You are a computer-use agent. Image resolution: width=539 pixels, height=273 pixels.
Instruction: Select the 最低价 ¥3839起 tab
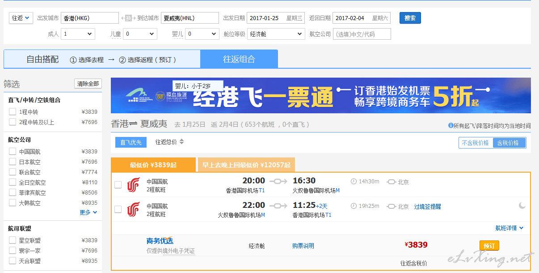(x=153, y=165)
